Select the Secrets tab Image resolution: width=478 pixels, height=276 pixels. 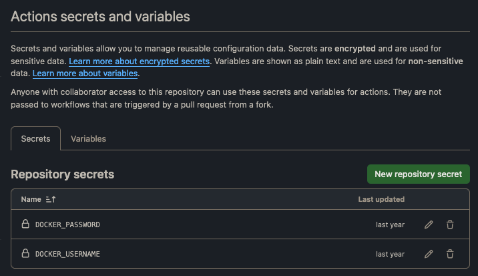coord(35,139)
